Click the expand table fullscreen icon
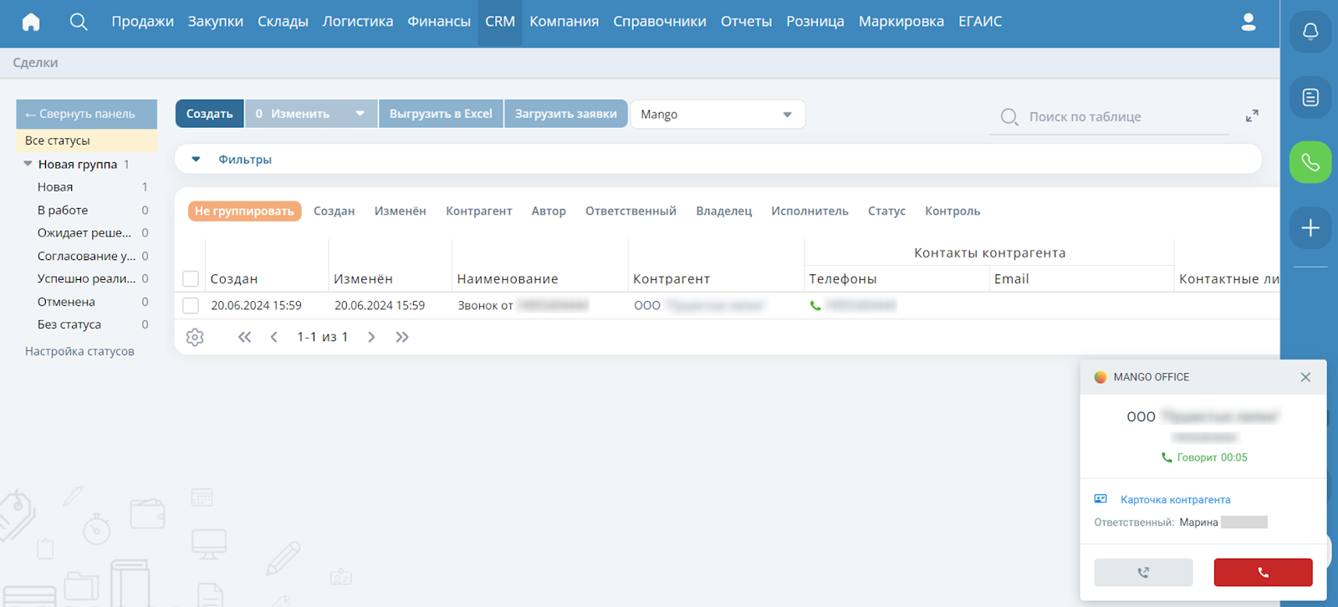The height and width of the screenshot is (607, 1338). click(1252, 116)
